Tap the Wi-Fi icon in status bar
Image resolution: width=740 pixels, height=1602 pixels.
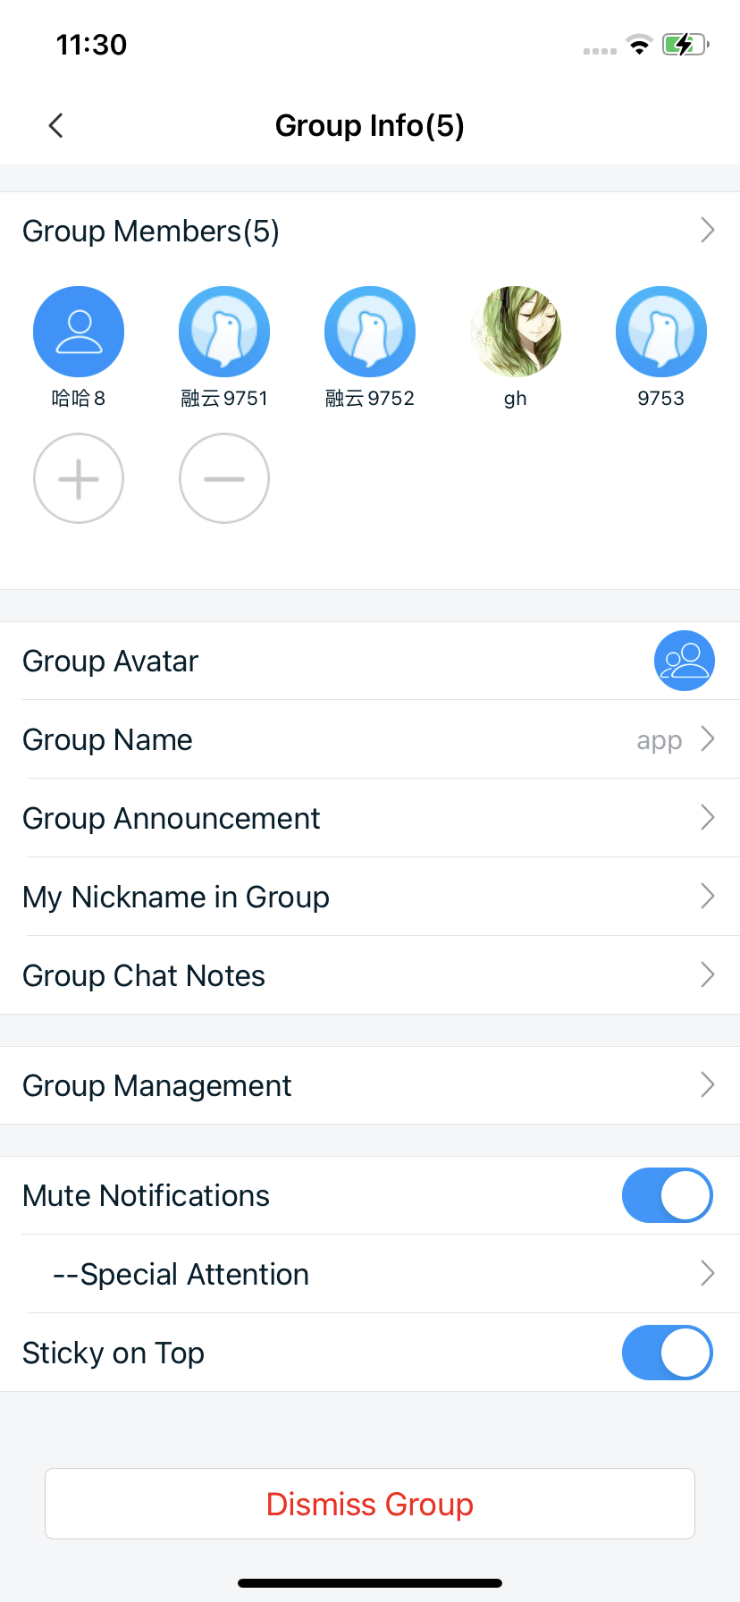tap(639, 45)
